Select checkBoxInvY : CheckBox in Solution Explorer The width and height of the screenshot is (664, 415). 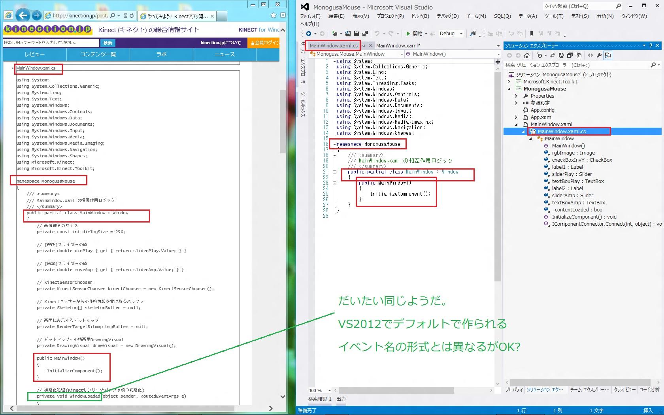tap(582, 160)
